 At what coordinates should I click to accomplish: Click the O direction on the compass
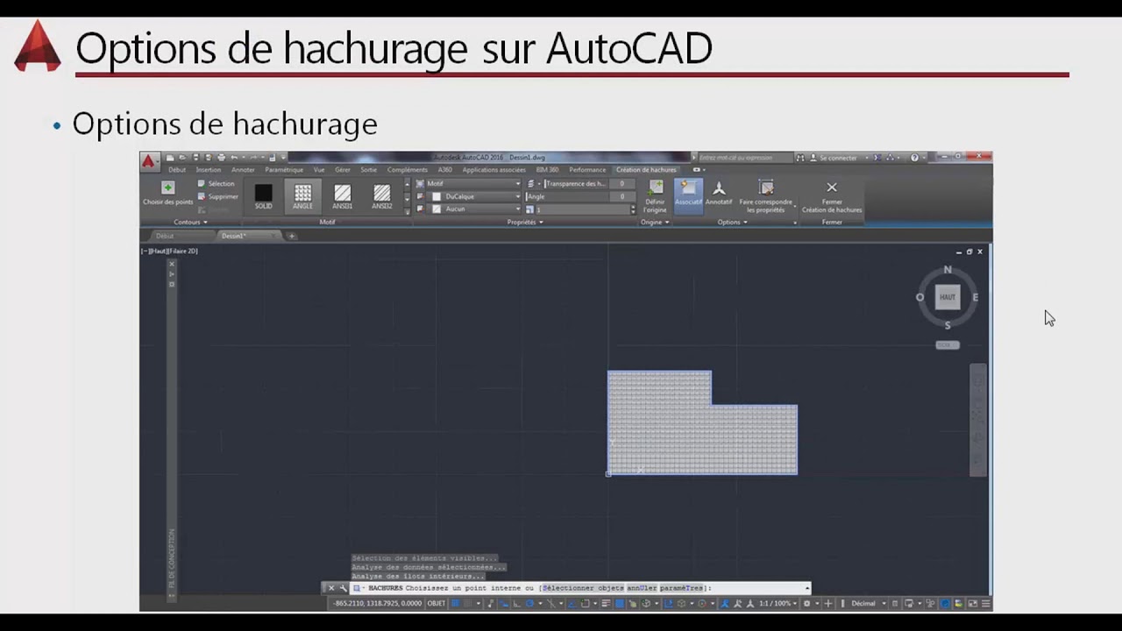coord(920,297)
